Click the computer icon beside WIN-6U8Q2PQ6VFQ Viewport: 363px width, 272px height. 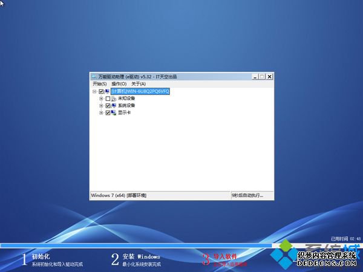point(107,91)
